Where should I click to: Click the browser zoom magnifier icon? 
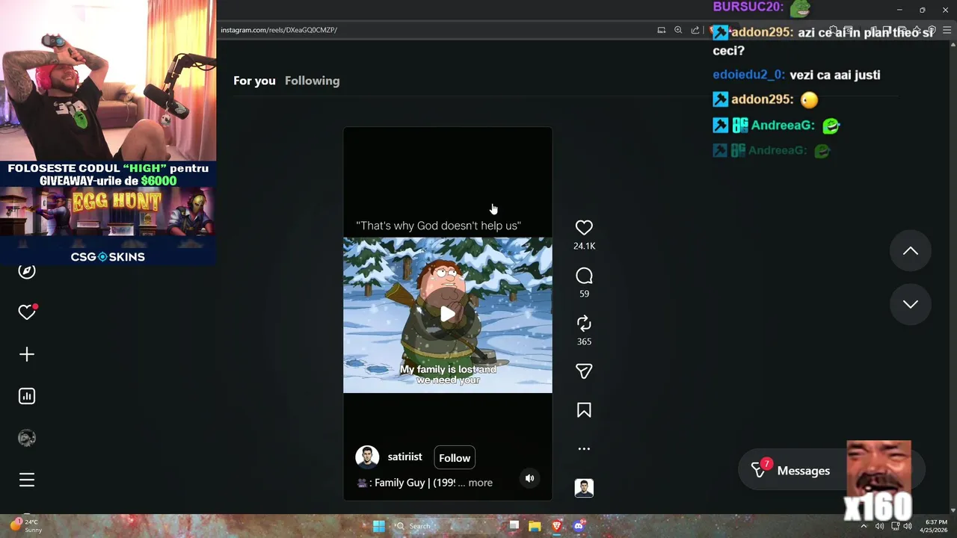678,30
